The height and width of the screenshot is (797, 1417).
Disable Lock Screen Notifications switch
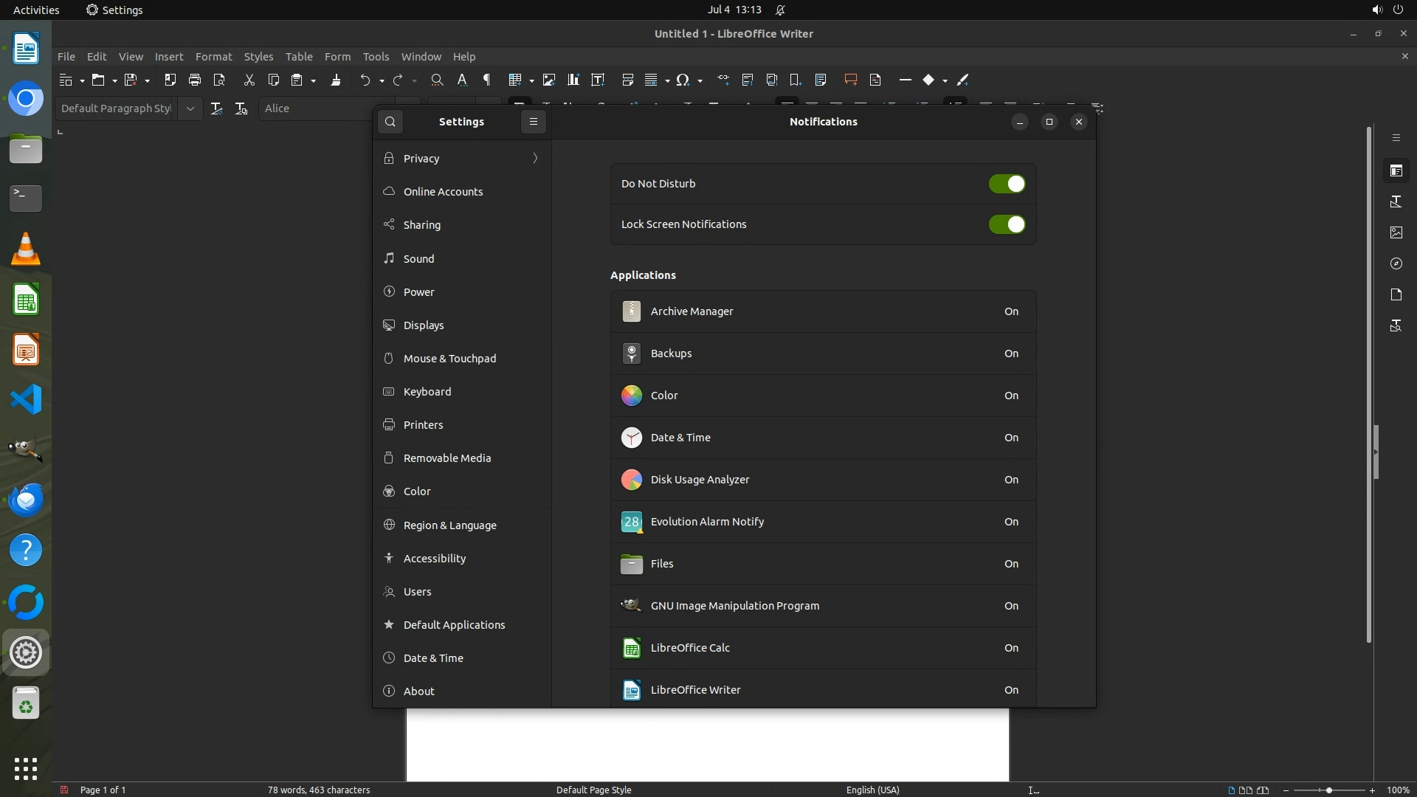[x=1007, y=224]
